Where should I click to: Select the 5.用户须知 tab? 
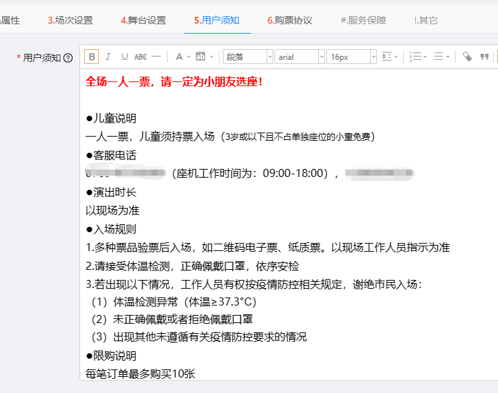217,20
